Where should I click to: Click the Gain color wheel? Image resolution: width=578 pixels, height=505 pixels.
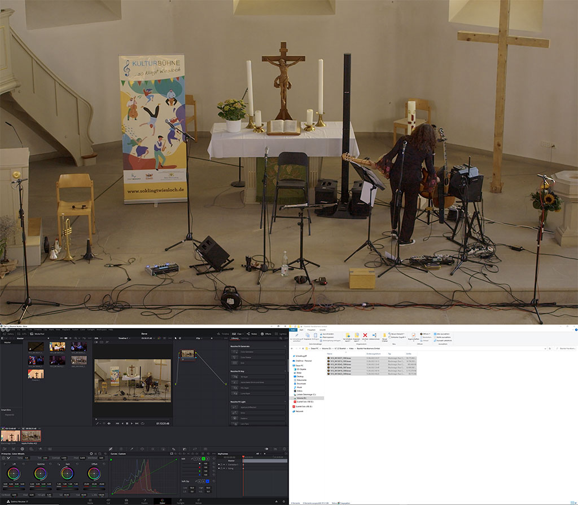pos(67,472)
